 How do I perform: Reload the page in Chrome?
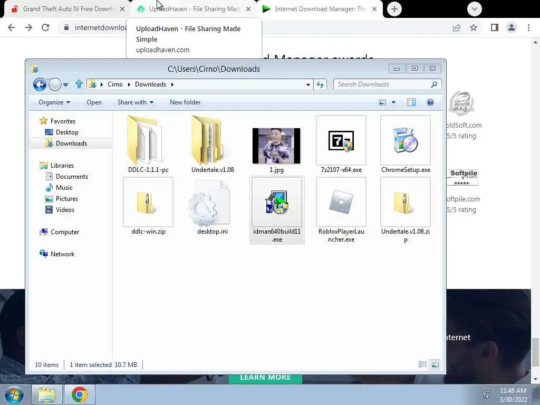click(x=45, y=27)
